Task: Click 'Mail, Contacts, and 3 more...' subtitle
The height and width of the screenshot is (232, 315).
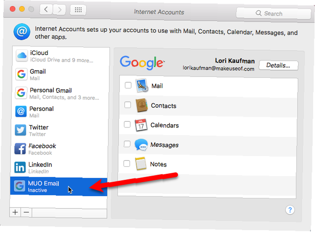Action: (x=64, y=97)
